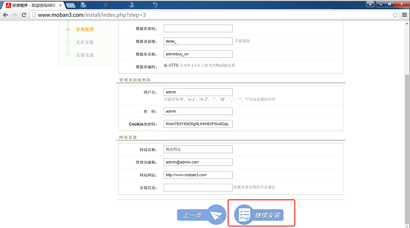Click the browser back arrow

tap(6, 15)
